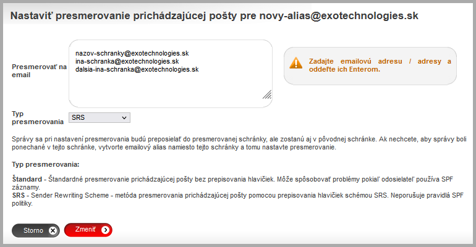Click the 'Presmerovať na email' label
The height and width of the screenshot is (247, 476).
pos(39,71)
